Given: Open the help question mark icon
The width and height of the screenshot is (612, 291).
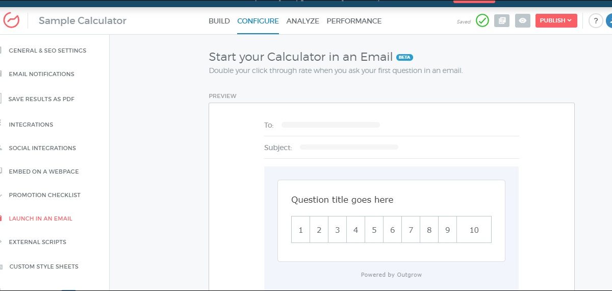Looking at the screenshot, I should tap(596, 21).
